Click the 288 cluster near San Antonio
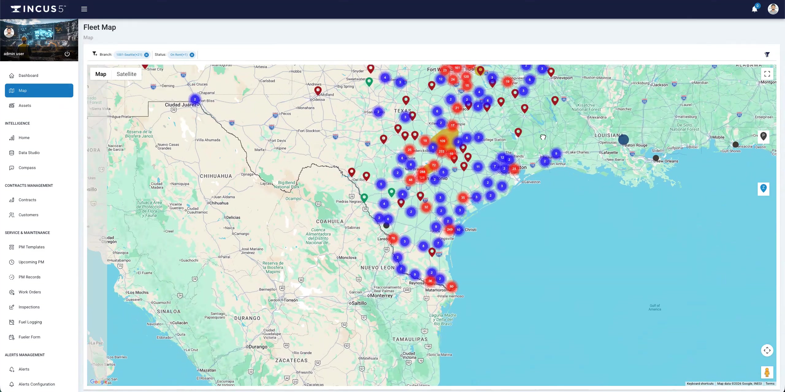Viewport: 785px width, 392px height. point(423,172)
